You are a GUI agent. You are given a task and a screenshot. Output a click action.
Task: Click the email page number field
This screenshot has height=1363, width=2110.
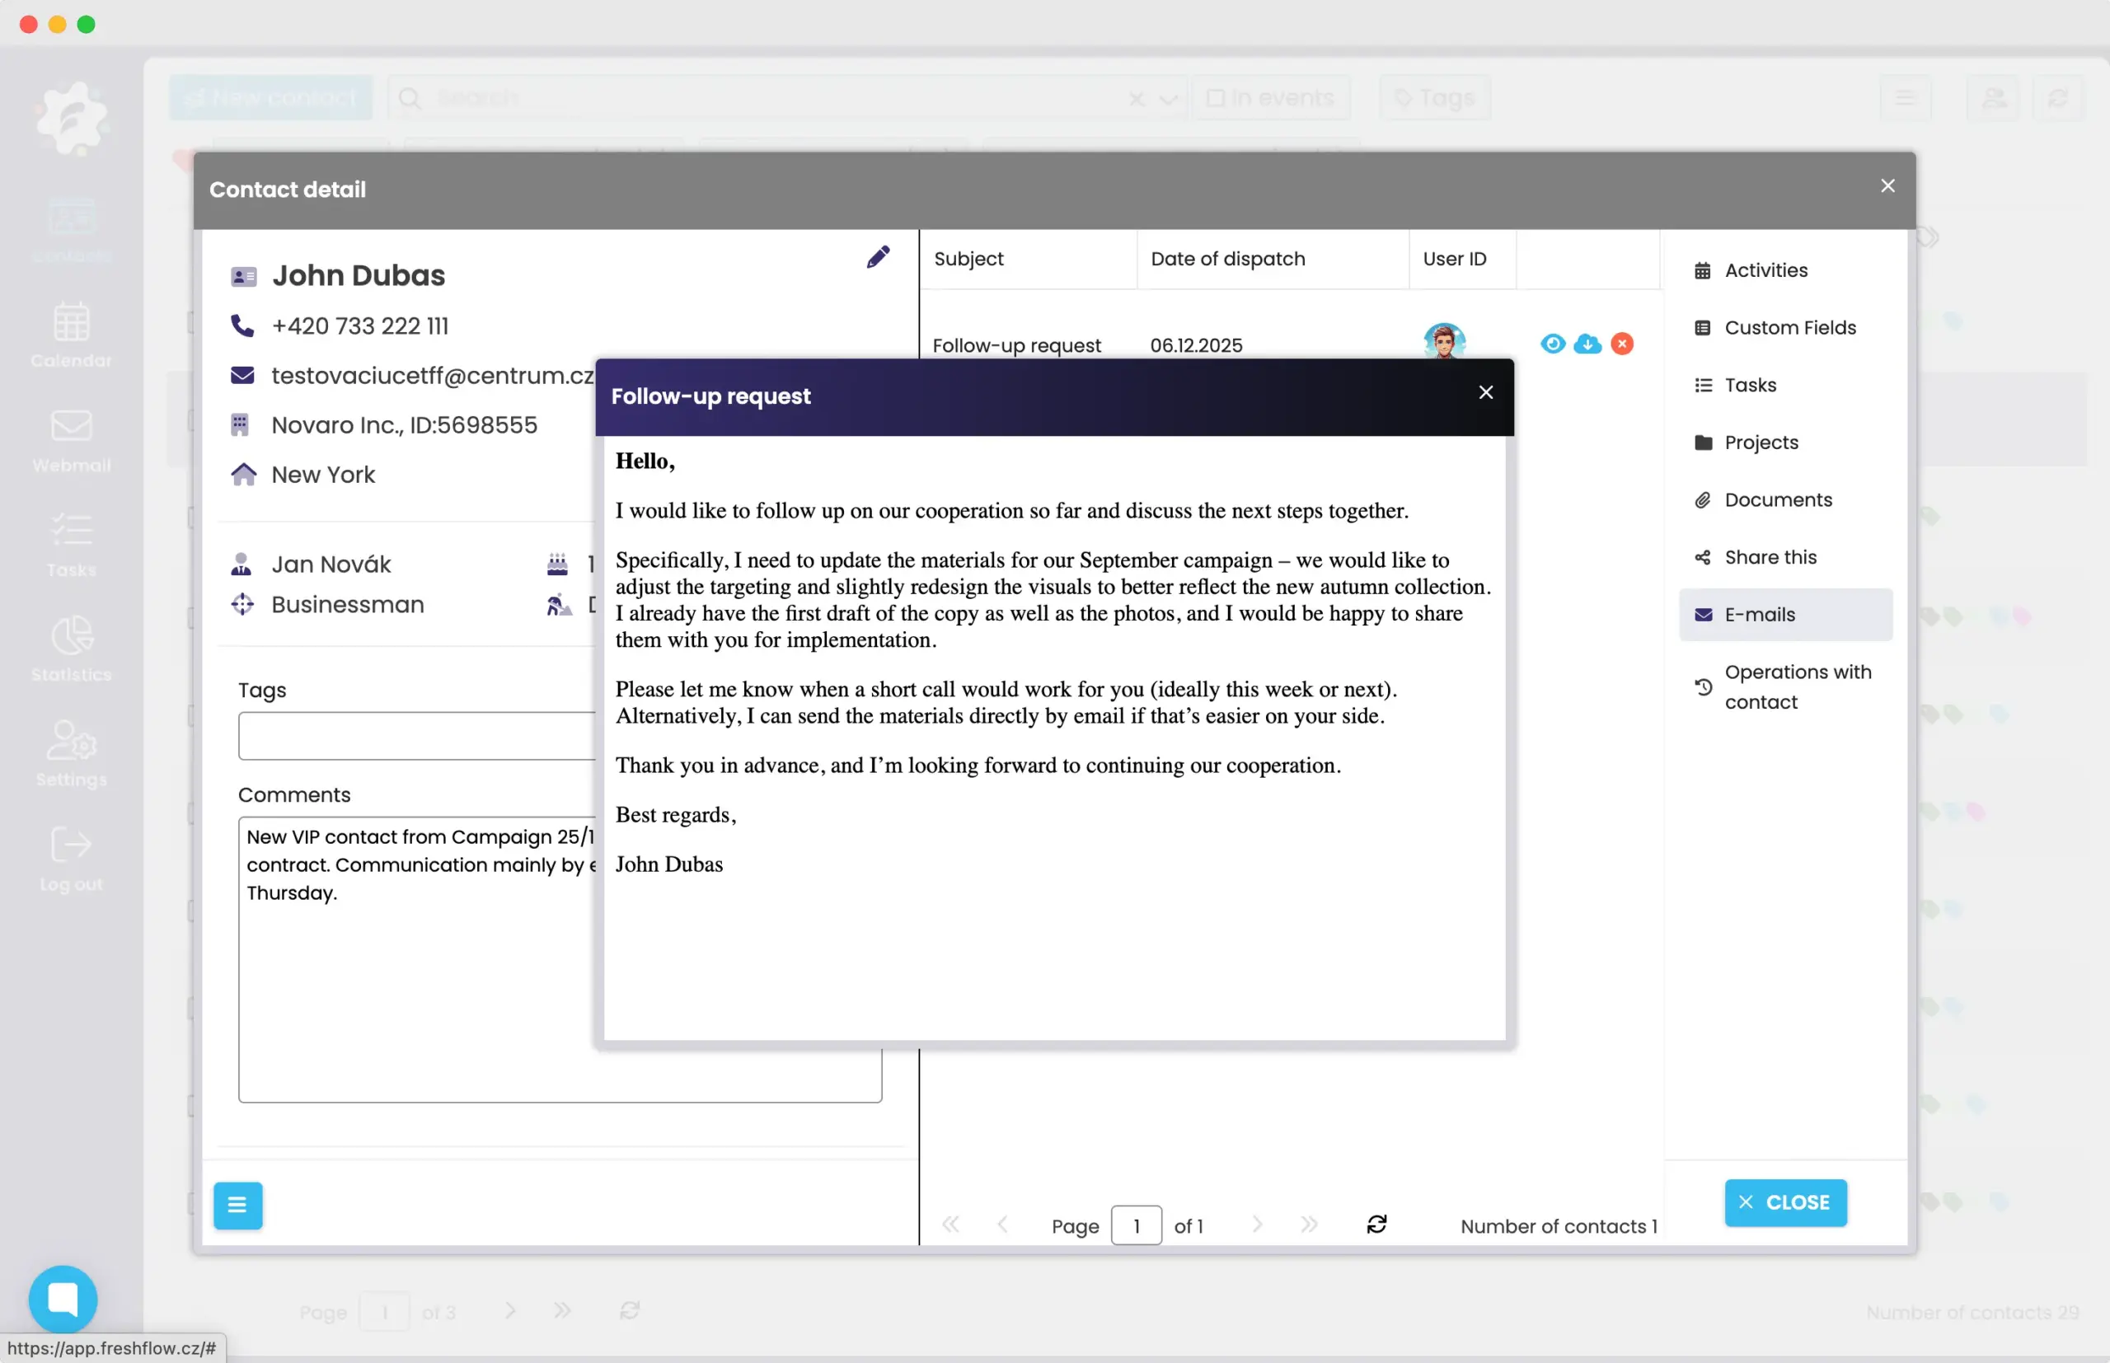pos(1136,1226)
